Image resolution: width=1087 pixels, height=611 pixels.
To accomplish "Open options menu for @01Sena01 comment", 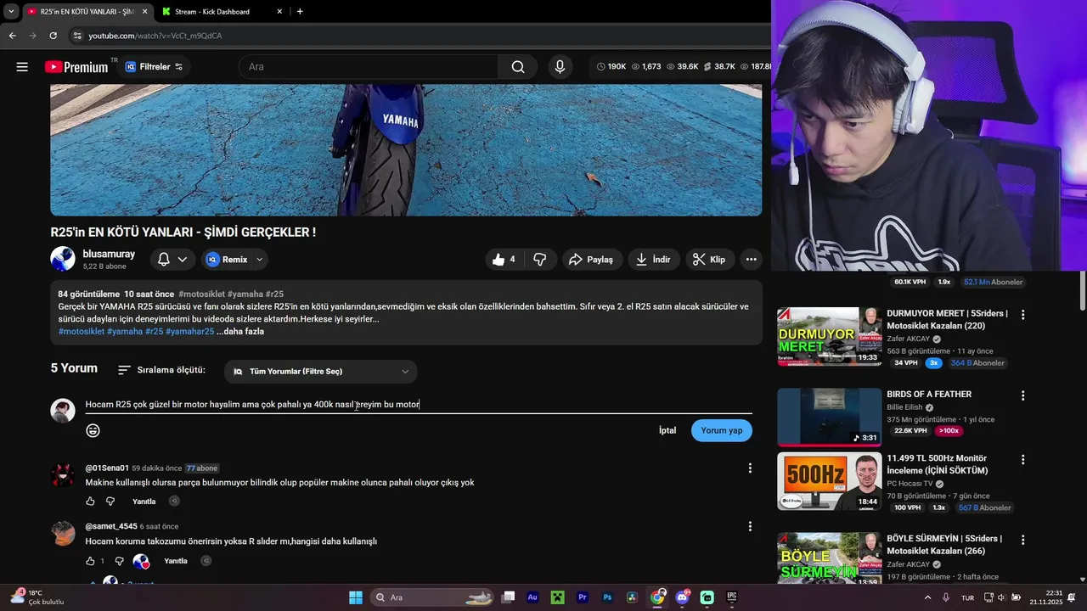I will coord(750,468).
